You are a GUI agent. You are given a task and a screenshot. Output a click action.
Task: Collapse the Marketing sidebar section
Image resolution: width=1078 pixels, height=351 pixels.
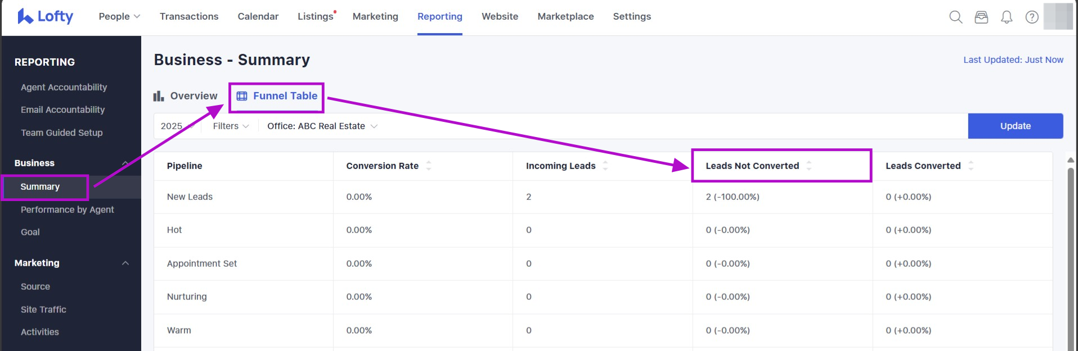(x=125, y=263)
